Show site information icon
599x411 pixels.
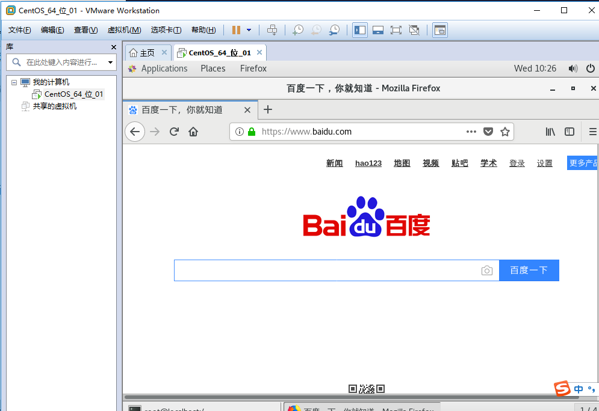click(x=240, y=132)
